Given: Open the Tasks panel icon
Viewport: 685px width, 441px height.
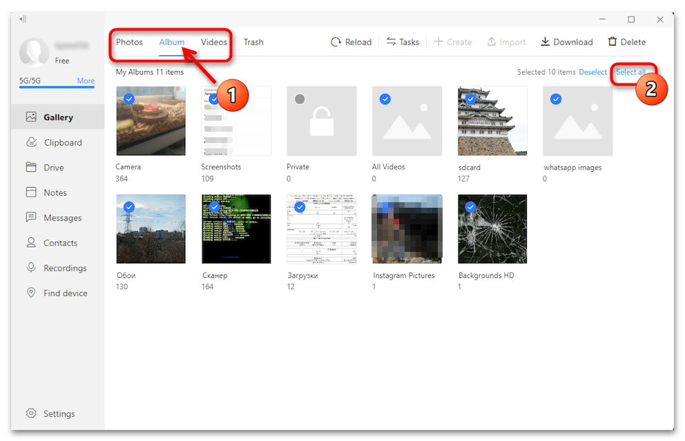Looking at the screenshot, I should [391, 41].
